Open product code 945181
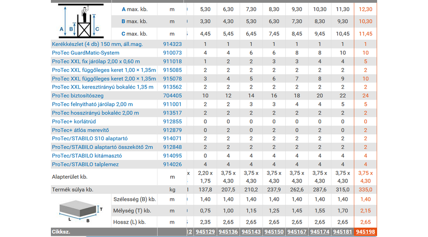This screenshot has width=428, height=237. click(x=342, y=232)
